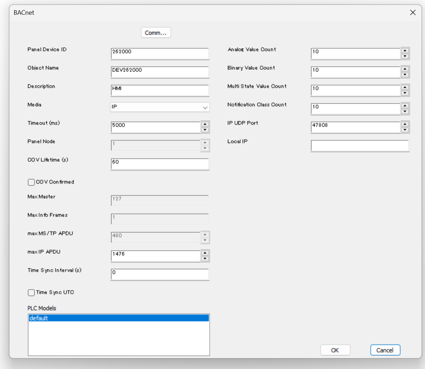This screenshot has height=369, width=425.
Task: Decrease max IP APDU with down arrow
Action: click(x=205, y=259)
